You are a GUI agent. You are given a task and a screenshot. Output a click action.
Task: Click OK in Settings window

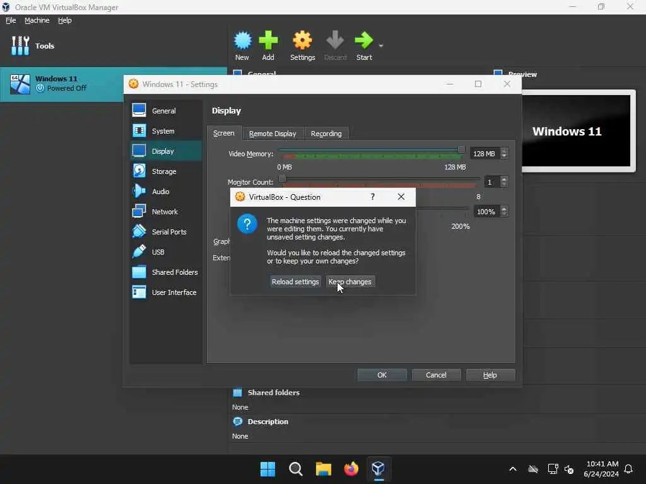pyautogui.click(x=382, y=375)
